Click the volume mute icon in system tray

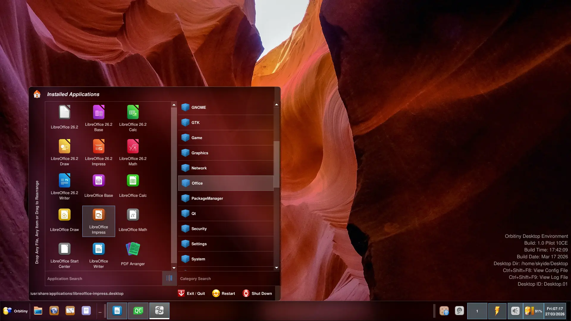click(x=515, y=311)
